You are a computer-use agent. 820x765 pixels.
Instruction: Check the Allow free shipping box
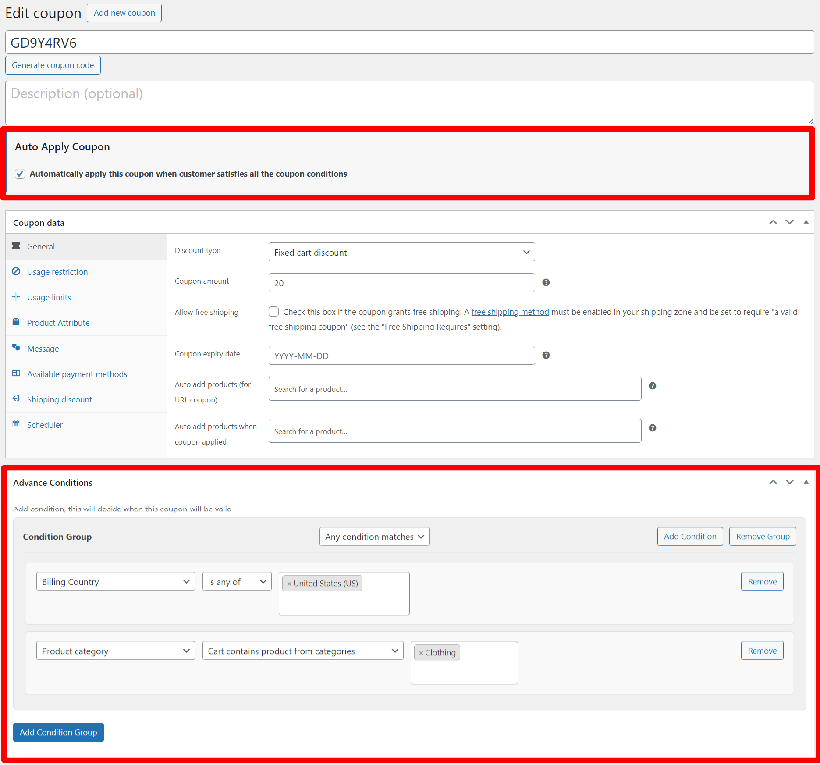pos(274,312)
